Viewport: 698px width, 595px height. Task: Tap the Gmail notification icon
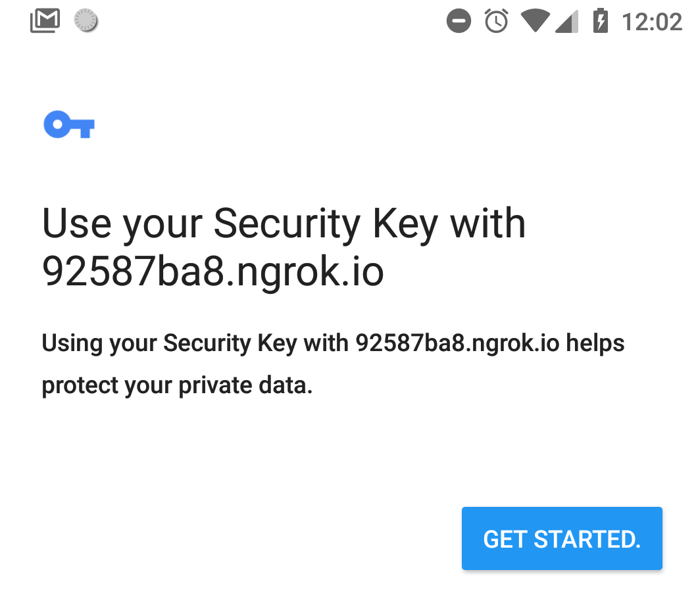45,22
